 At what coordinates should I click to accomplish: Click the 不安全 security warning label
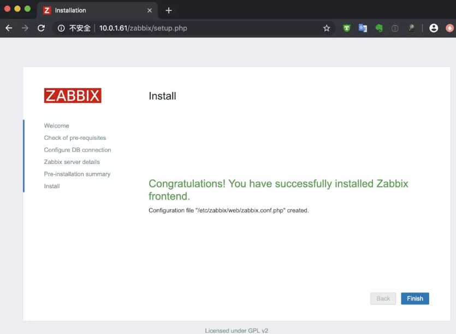click(x=80, y=28)
